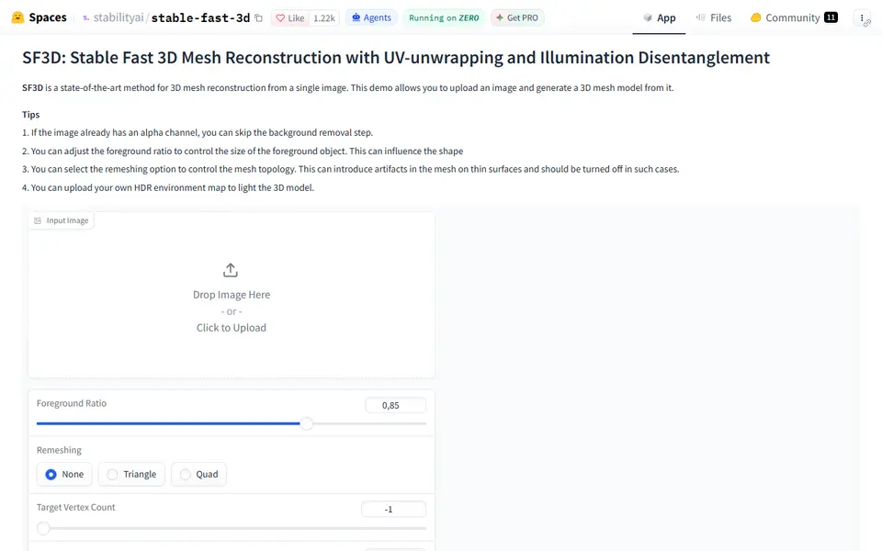Click the heart Like icon
The image size is (882, 551).
click(x=280, y=18)
